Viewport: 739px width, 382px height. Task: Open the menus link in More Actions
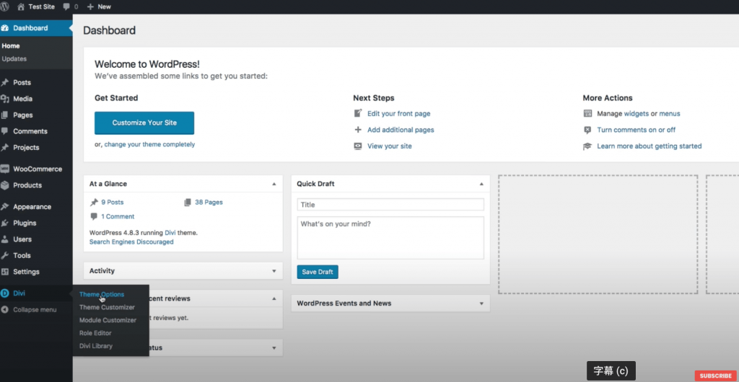coord(670,113)
